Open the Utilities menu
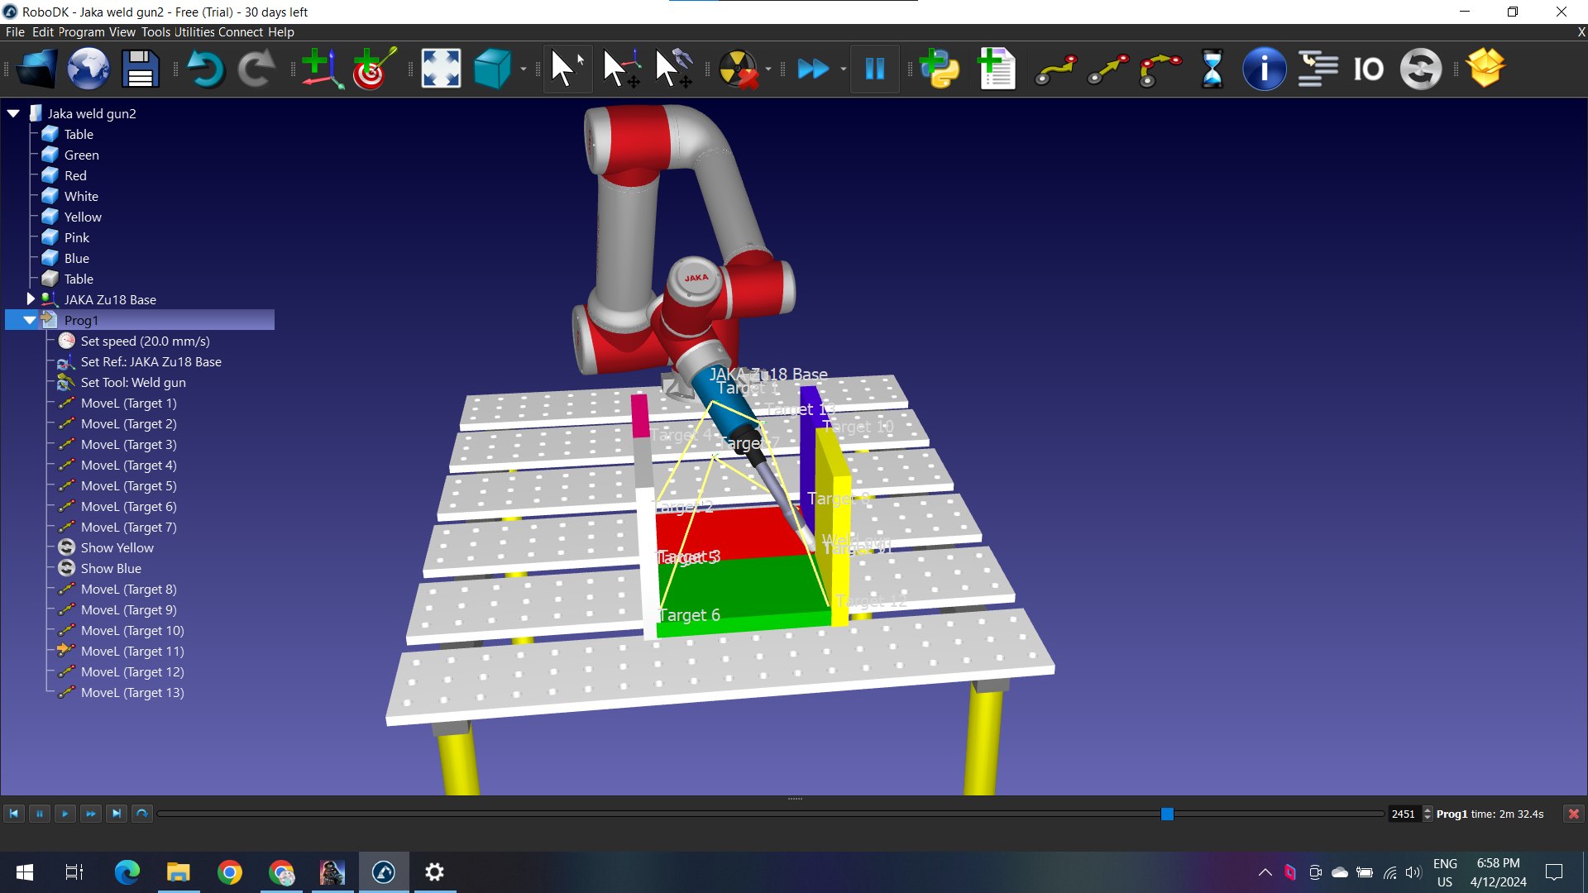The image size is (1588, 893). 194,32
